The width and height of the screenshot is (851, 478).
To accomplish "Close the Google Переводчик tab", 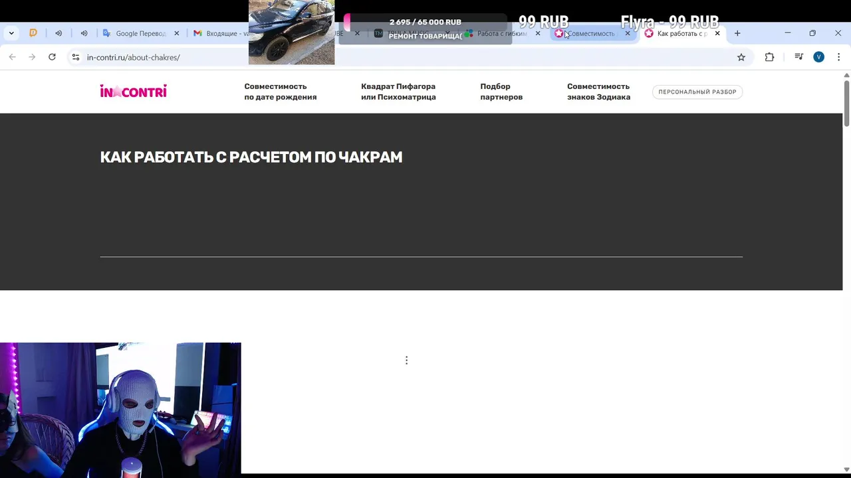I will (177, 33).
